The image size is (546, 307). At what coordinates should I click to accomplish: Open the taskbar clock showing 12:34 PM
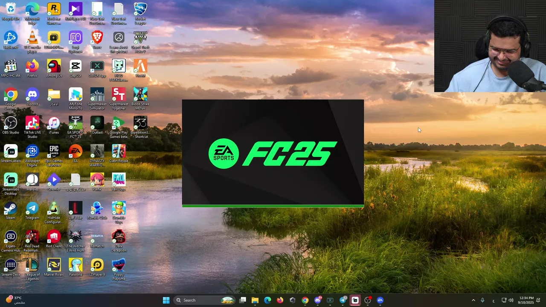(x=526, y=300)
